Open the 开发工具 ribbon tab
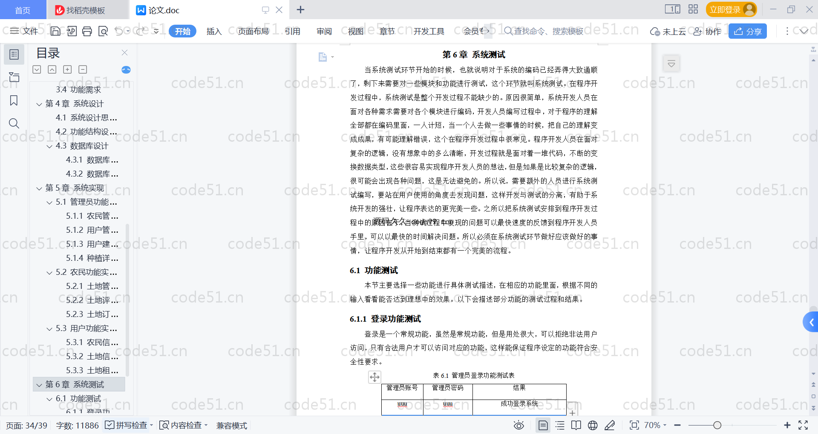Image resolution: width=818 pixels, height=434 pixels. point(429,31)
